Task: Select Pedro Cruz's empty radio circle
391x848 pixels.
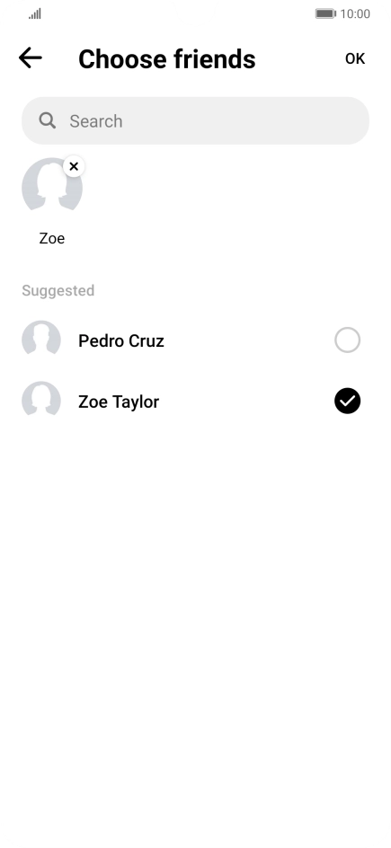Action: pyautogui.click(x=347, y=340)
